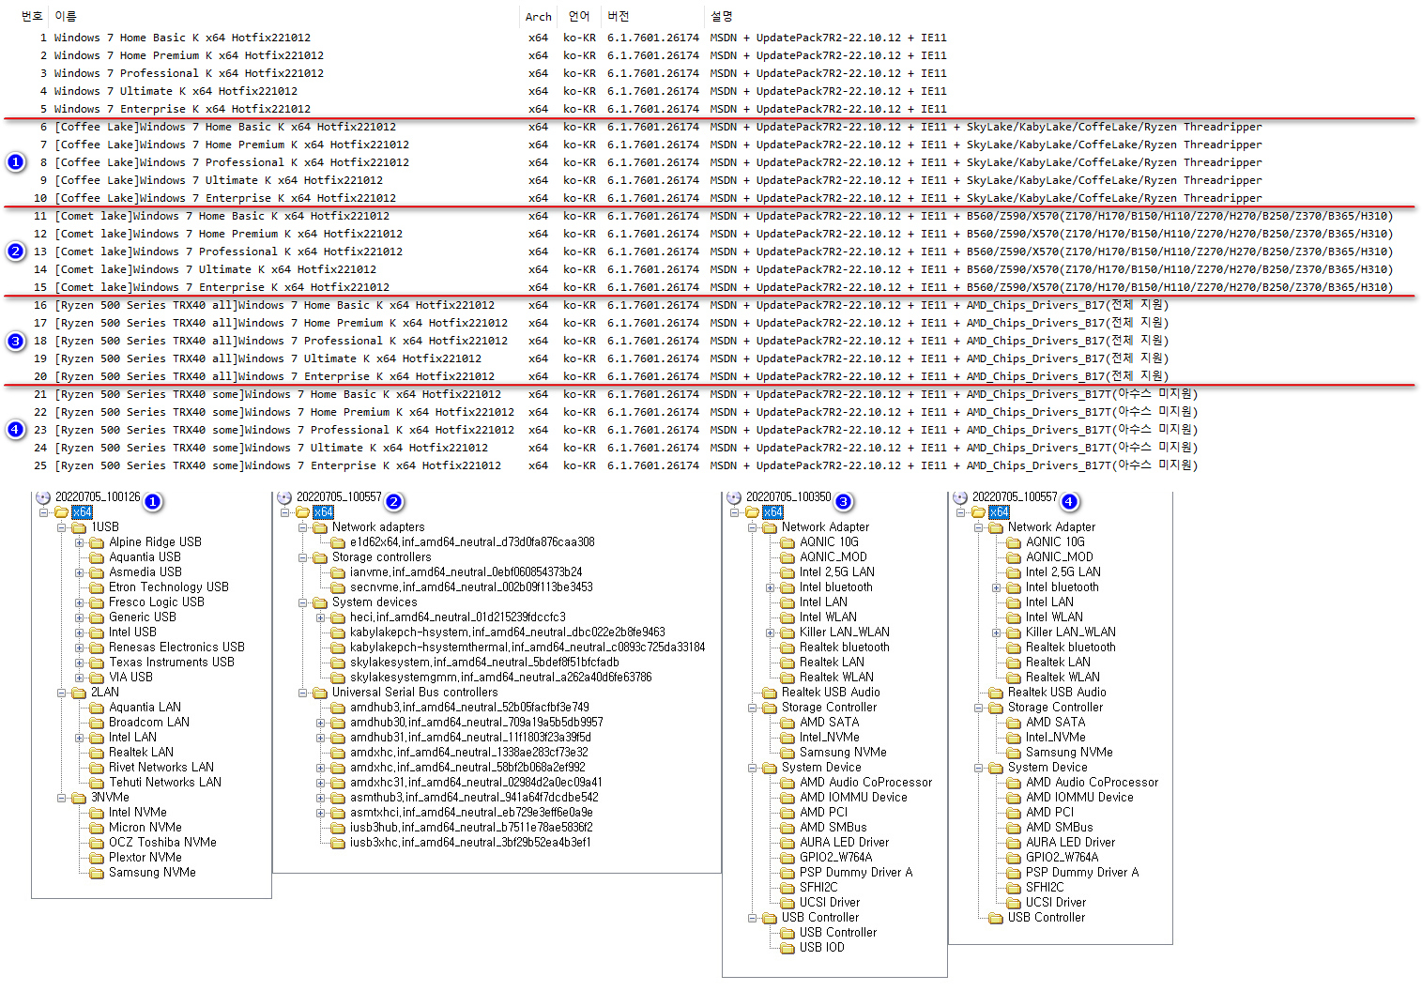Click the Micron NVMe folder icon
This screenshot has height=1006, width=1422.
[x=97, y=828]
